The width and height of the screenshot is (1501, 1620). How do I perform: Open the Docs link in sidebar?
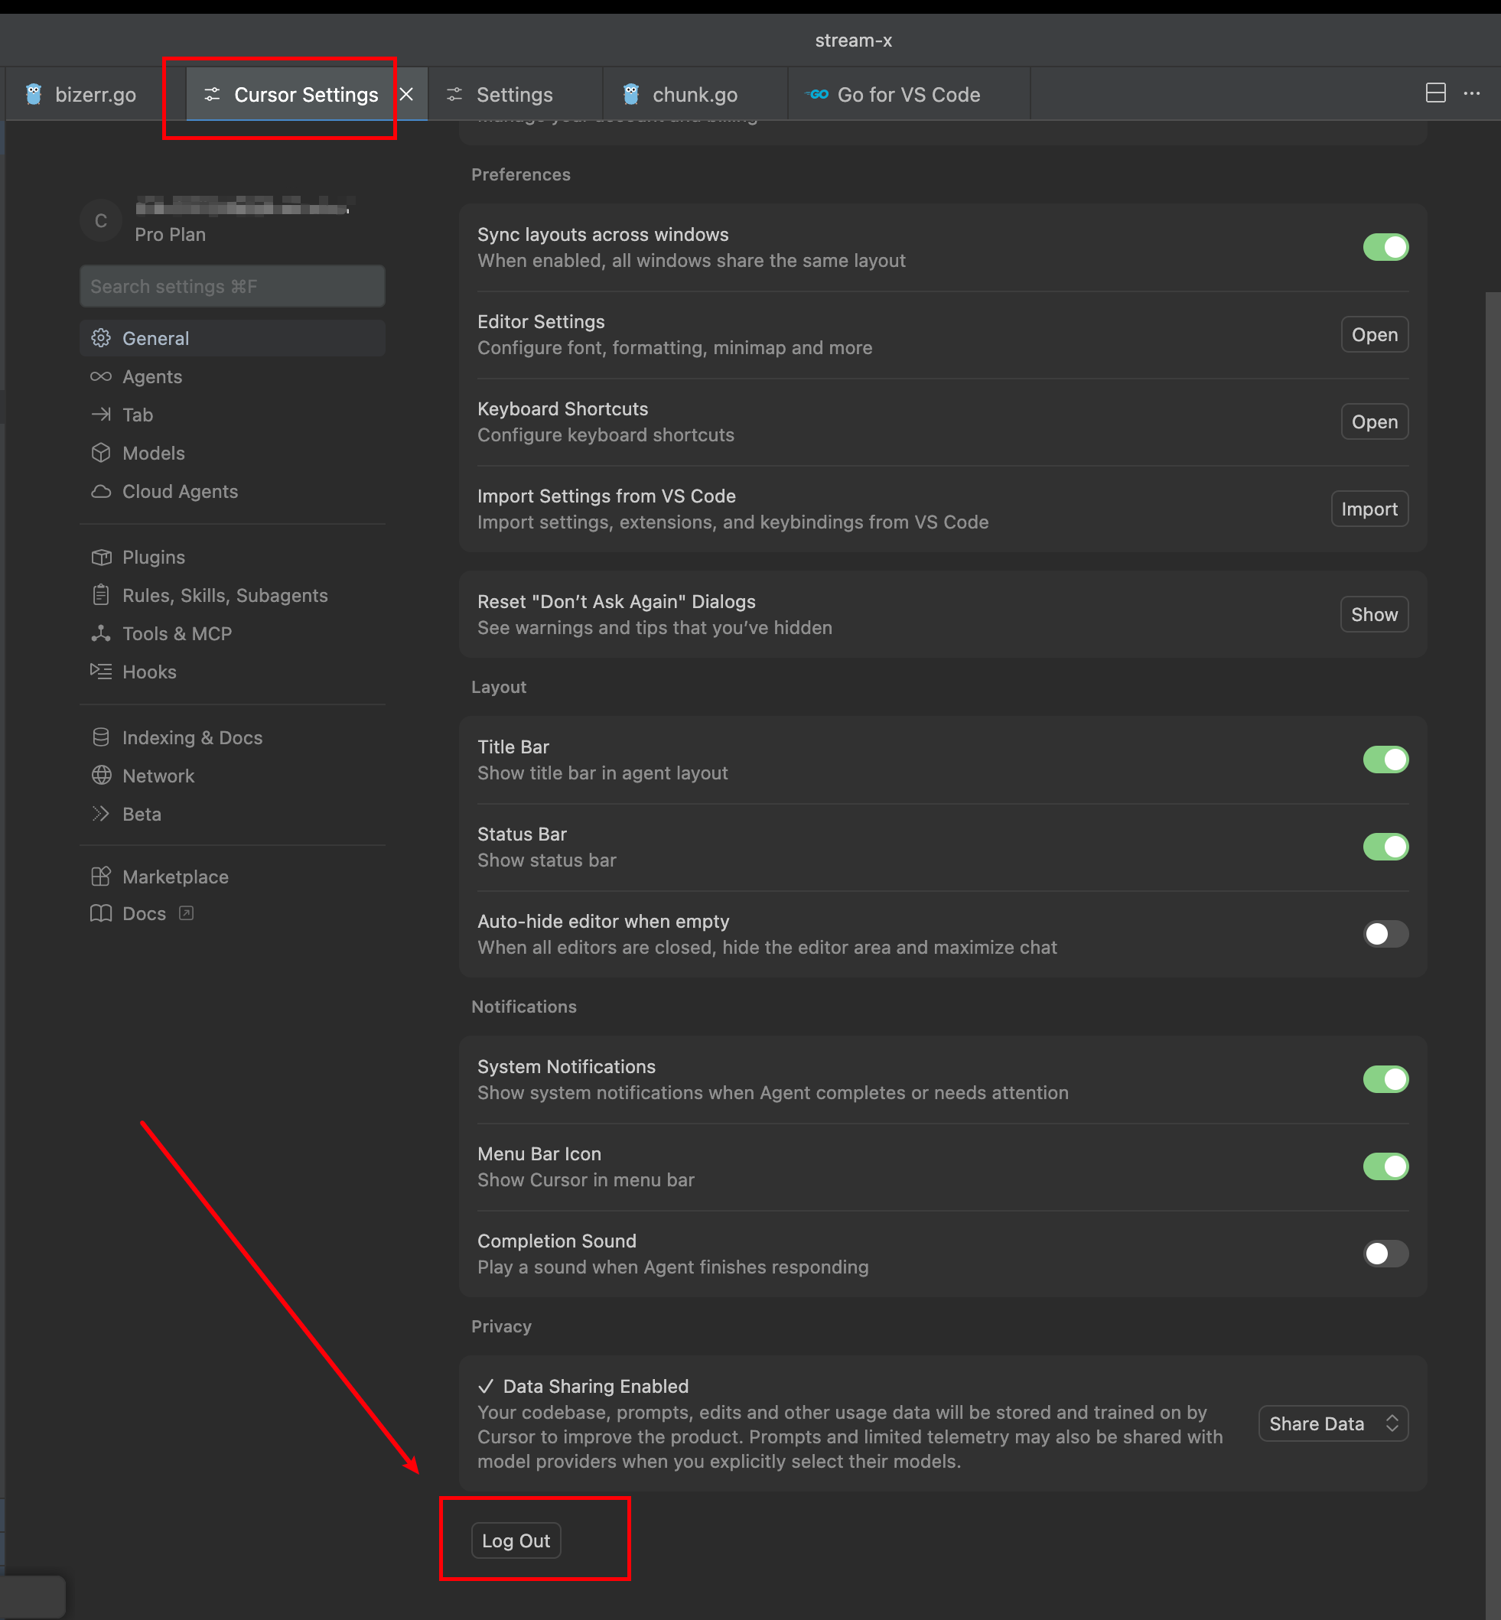[x=144, y=912]
